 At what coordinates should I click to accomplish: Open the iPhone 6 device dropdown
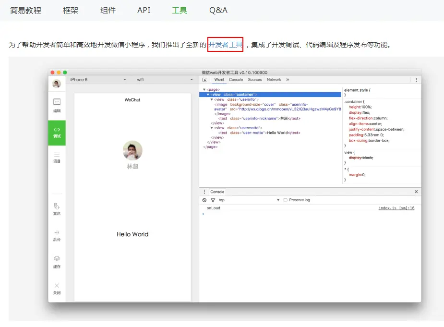point(98,80)
